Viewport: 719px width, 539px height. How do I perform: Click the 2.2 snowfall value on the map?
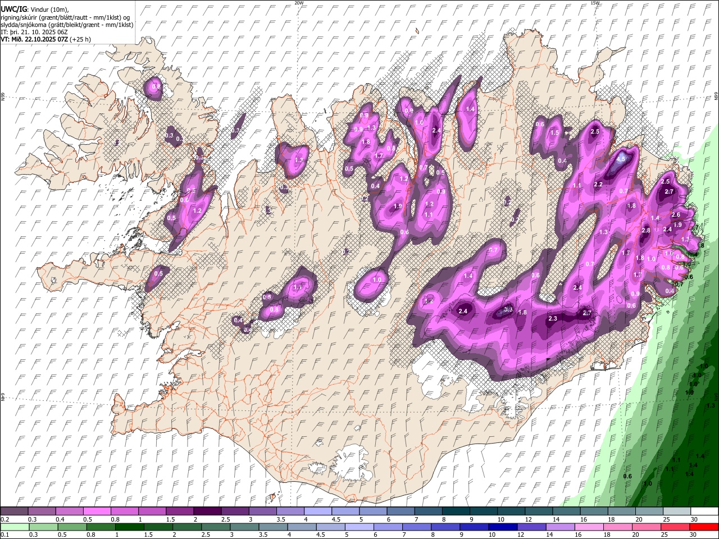(x=598, y=184)
